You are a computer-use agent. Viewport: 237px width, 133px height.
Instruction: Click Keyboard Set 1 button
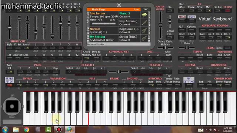(x=106, y=58)
